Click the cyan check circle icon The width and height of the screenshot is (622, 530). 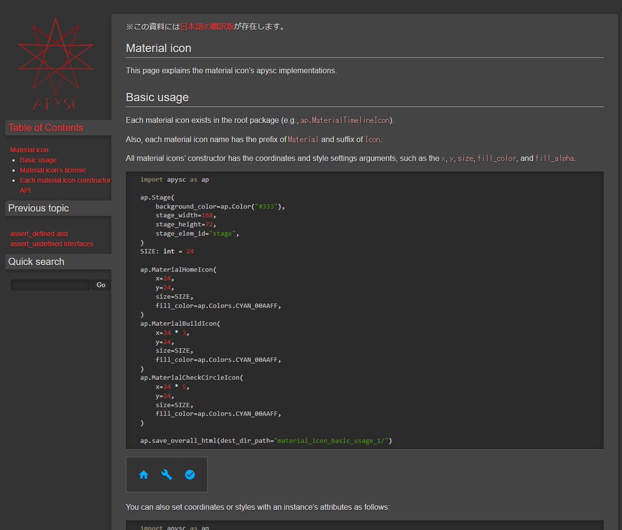pos(190,475)
